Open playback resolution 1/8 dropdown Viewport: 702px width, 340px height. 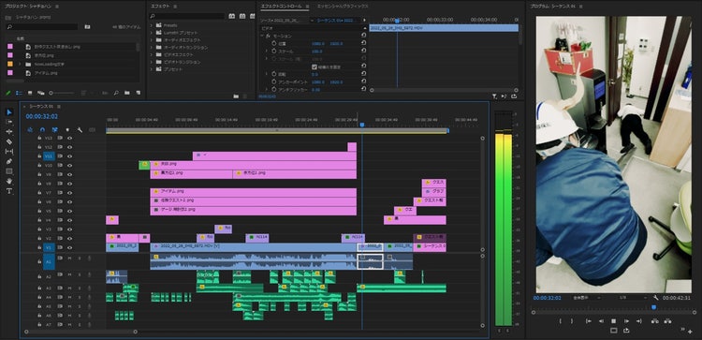[x=633, y=298]
